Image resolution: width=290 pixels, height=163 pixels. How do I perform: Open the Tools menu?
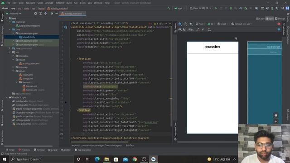click(82, 3)
